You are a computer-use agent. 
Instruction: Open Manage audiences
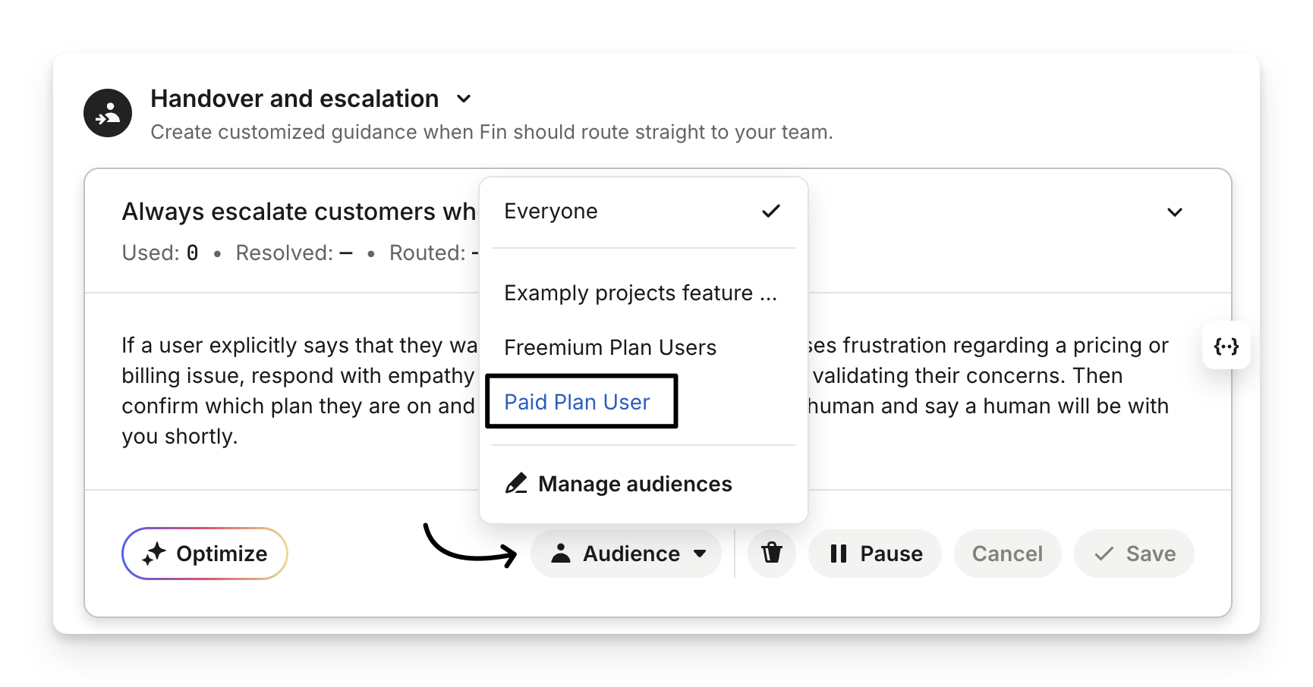(x=634, y=484)
